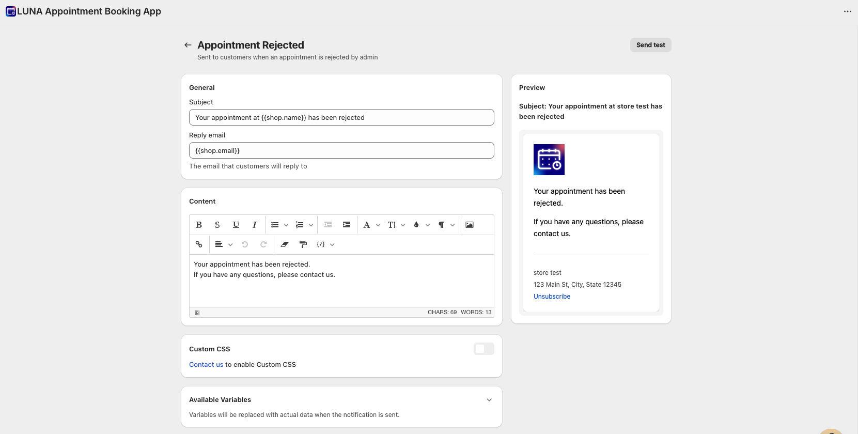The height and width of the screenshot is (434, 858).
Task: Expand the Available Variables section
Action: click(x=489, y=400)
